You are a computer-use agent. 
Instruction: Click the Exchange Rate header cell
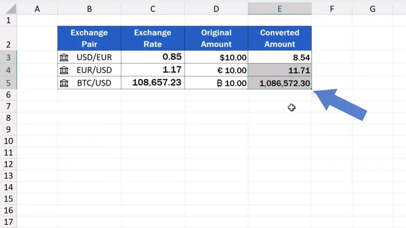tap(153, 38)
